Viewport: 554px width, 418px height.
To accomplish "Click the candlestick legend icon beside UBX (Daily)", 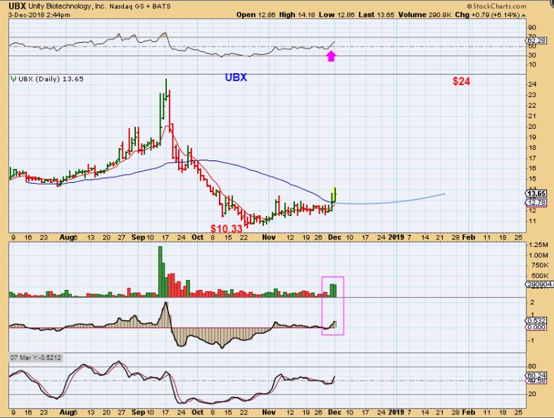I will pyautogui.click(x=13, y=79).
